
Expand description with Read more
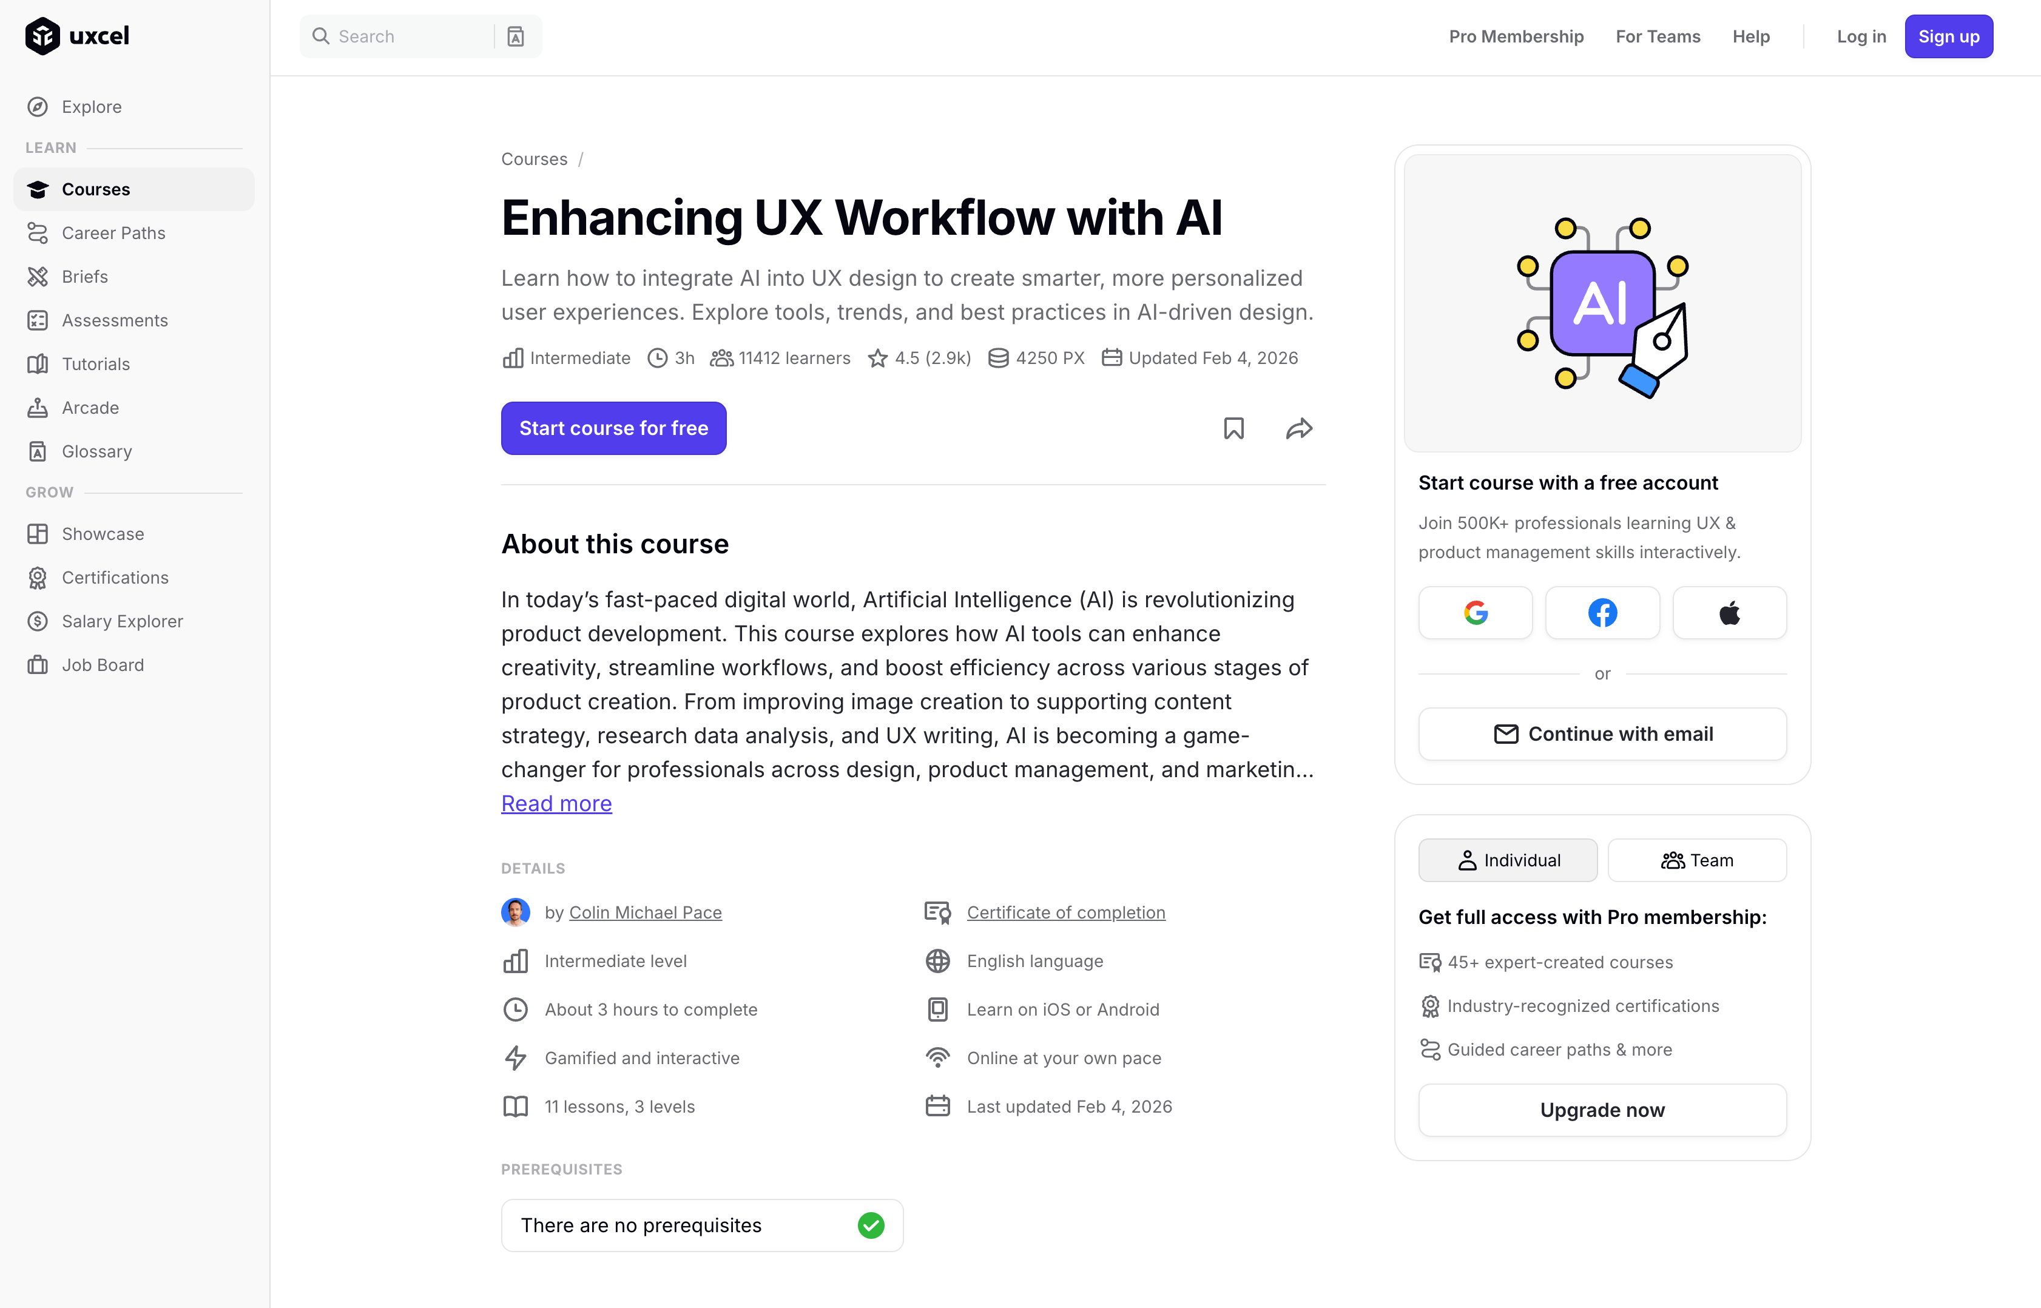(556, 803)
